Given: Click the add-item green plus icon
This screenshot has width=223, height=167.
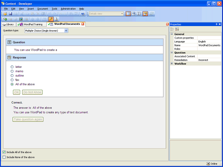Looking at the screenshot, I should point(5,19).
